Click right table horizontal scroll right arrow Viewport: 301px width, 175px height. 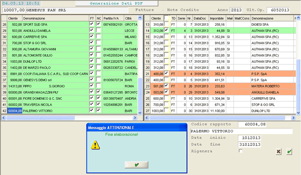[293, 118]
